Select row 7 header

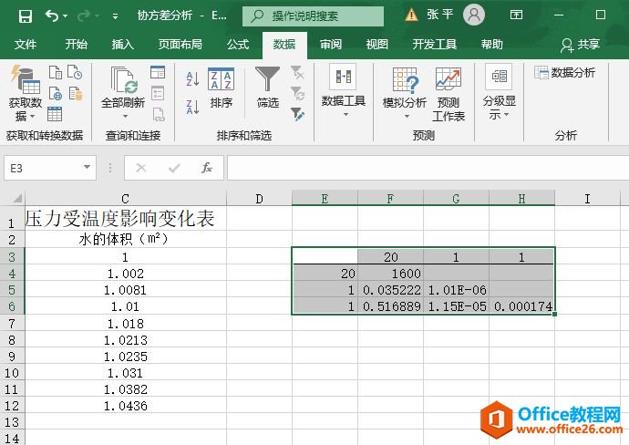(x=12, y=323)
